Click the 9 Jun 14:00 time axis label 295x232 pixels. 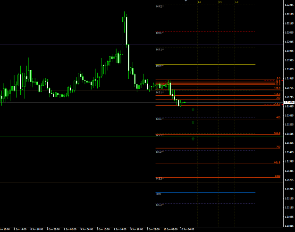click(x=120, y=229)
